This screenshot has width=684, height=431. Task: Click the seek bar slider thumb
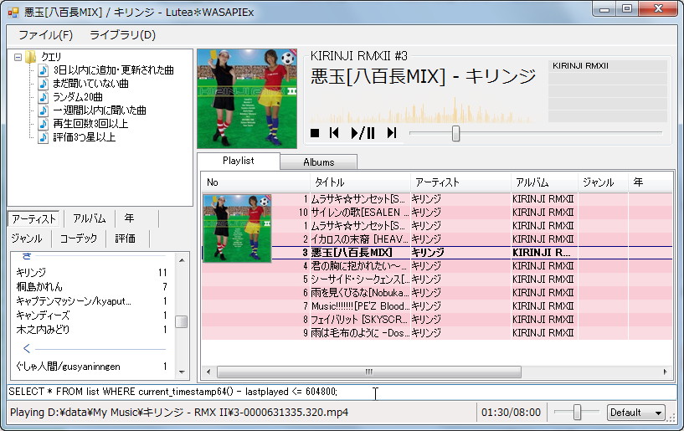(x=455, y=134)
